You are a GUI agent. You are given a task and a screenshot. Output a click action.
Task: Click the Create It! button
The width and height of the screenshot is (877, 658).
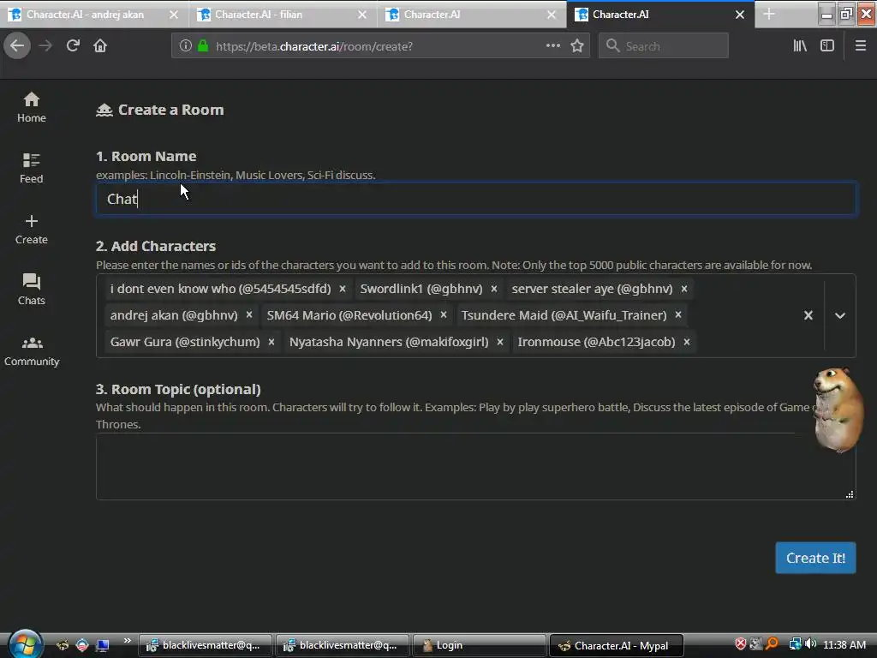[815, 558]
